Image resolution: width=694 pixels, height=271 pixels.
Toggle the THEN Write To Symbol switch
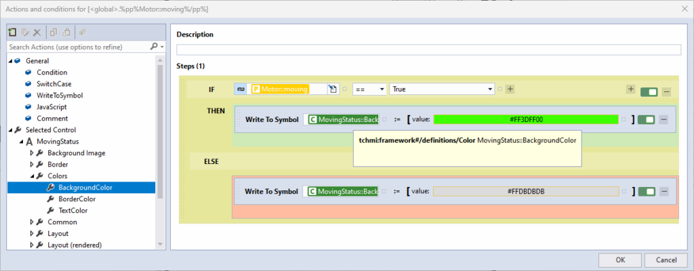(x=646, y=119)
